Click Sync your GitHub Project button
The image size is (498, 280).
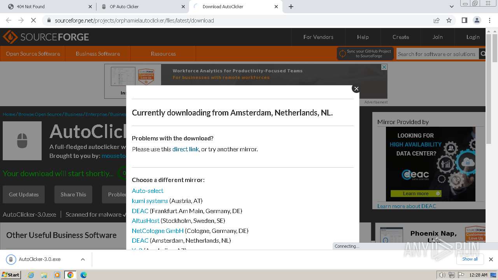[x=365, y=54]
